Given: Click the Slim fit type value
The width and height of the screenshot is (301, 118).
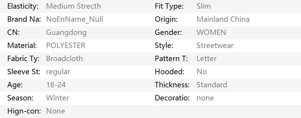Looking at the screenshot, I should (x=204, y=6).
